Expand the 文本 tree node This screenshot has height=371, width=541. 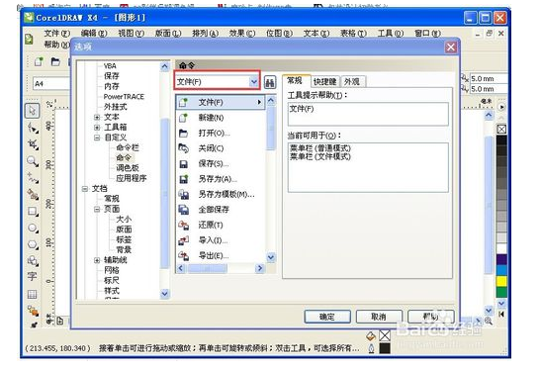97,118
